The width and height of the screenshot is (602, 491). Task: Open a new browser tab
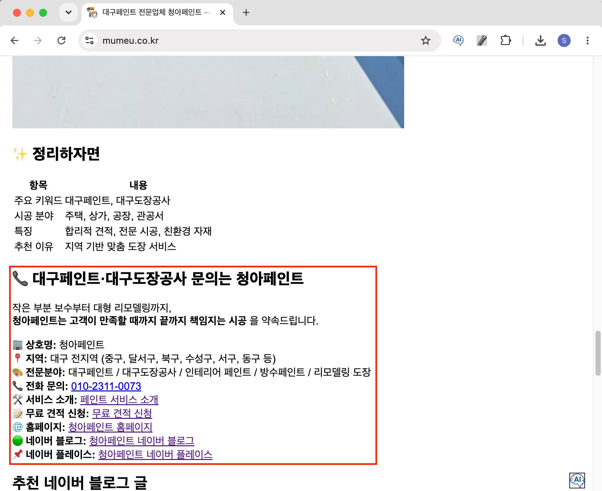[x=246, y=12]
